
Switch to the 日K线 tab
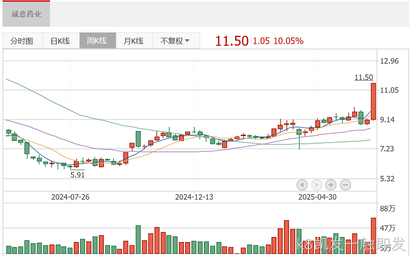[60, 41]
